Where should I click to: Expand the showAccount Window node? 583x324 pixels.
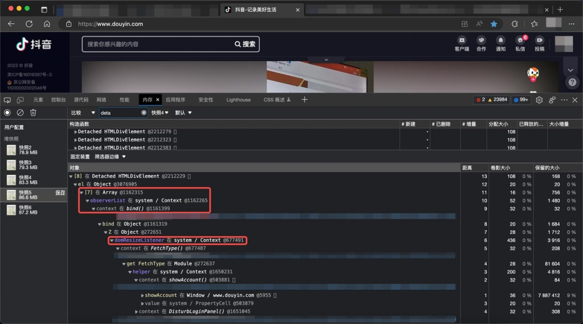[143, 295]
